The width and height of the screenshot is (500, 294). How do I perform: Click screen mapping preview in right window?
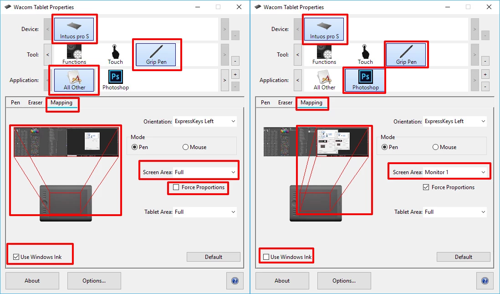click(316, 142)
